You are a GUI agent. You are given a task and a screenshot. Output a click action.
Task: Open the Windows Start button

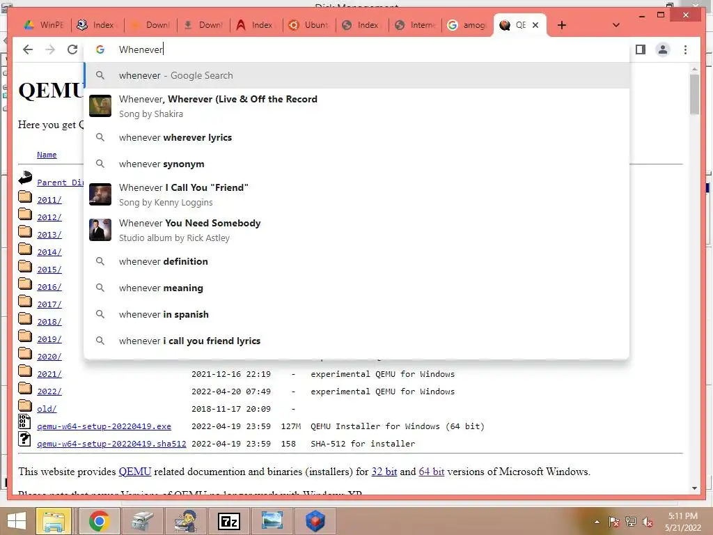click(17, 521)
